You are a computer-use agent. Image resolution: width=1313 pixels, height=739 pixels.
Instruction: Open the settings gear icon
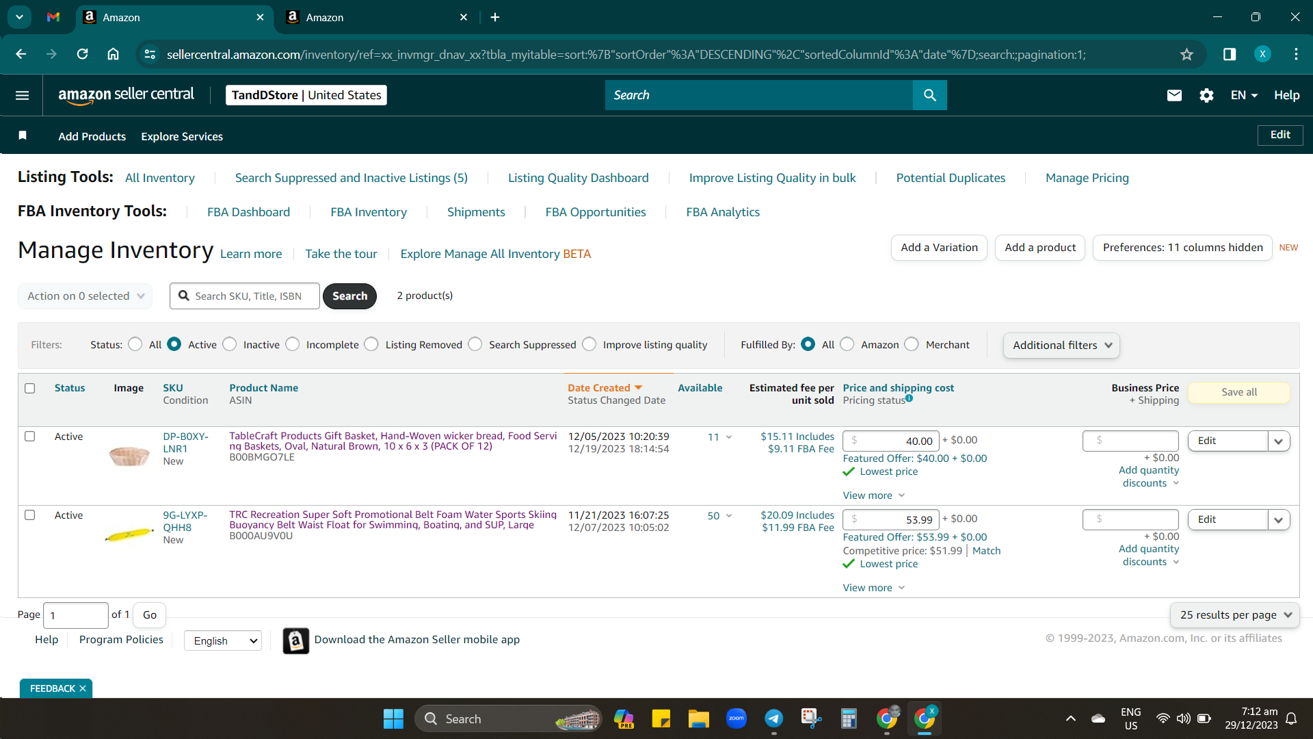tap(1206, 96)
